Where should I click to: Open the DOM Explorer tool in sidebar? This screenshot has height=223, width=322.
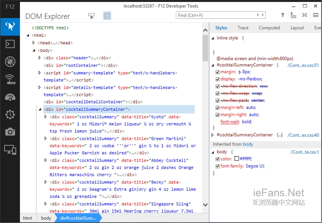pos(10,27)
